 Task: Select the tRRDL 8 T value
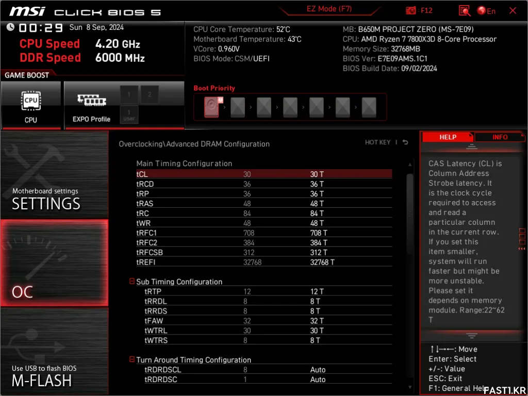[x=315, y=301]
